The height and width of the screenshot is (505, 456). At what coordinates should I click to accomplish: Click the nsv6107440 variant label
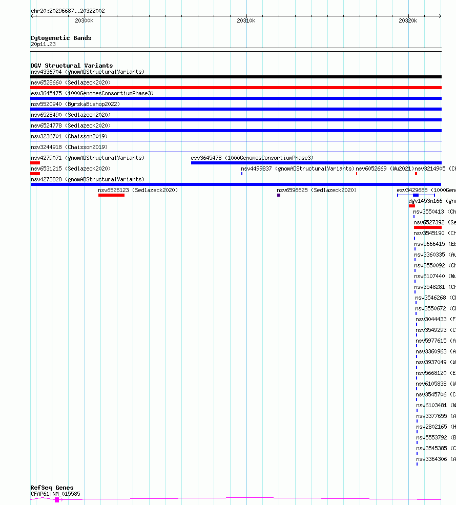point(434,276)
